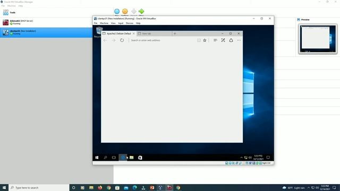Image resolution: width=340 pixels, height=191 pixels.
Task: Open Settings gear icon in VirtualBox Manager toolbar
Action: (x=125, y=12)
